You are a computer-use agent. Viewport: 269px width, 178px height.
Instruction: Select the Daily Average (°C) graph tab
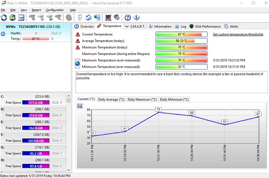coord(111,99)
